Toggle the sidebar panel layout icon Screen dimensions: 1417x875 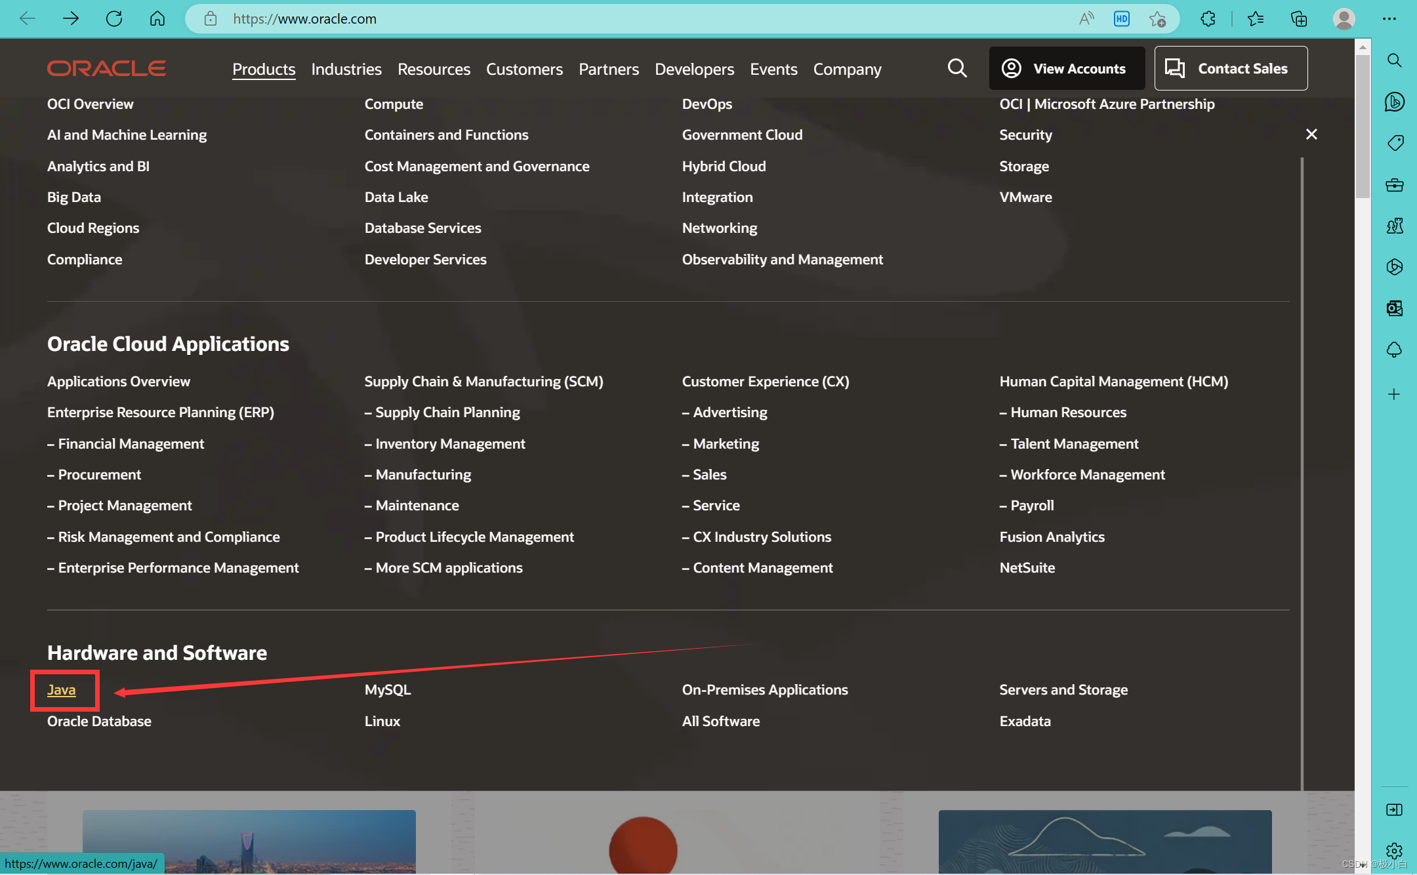pyautogui.click(x=1395, y=810)
